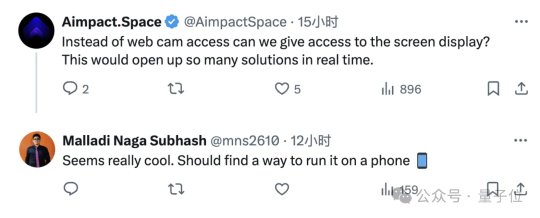The width and height of the screenshot is (540, 218).
Task: Click the Aimpact.Space display name
Action: tap(111, 22)
